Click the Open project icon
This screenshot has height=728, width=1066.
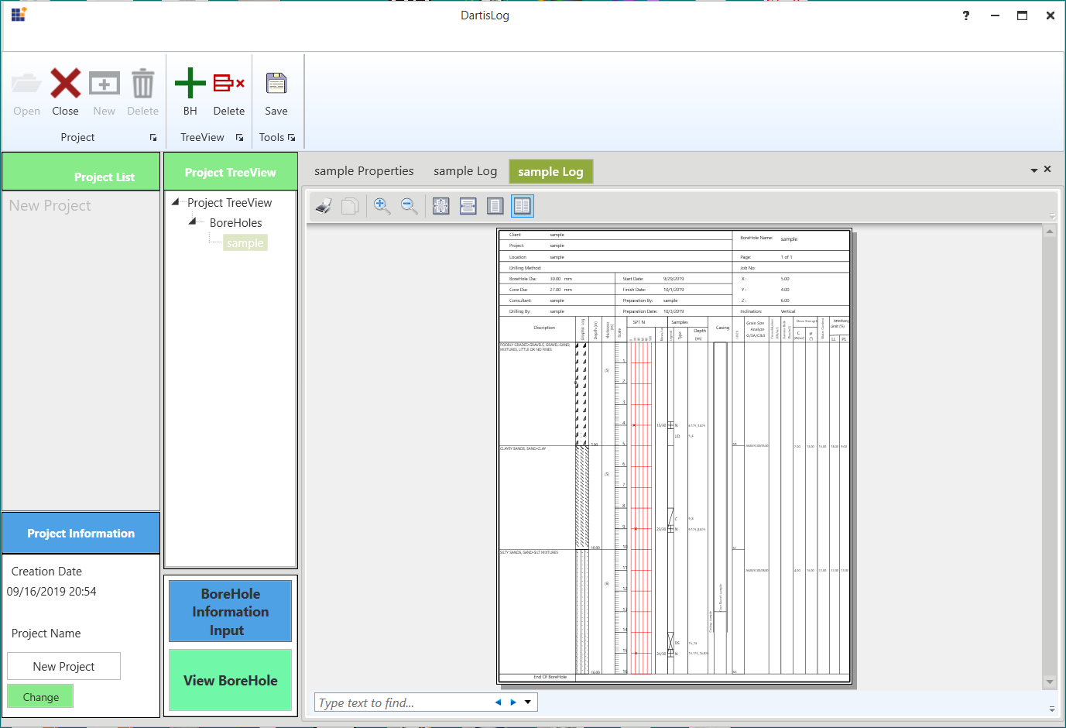26,84
